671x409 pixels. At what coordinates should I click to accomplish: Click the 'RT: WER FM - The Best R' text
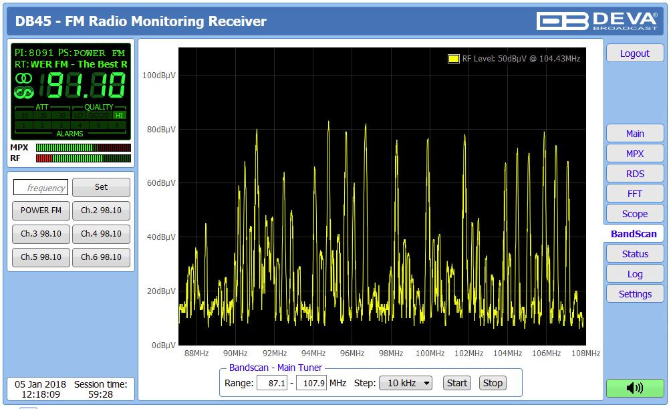pos(71,64)
